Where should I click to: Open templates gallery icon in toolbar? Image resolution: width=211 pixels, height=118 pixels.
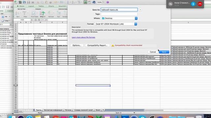(20, 2)
